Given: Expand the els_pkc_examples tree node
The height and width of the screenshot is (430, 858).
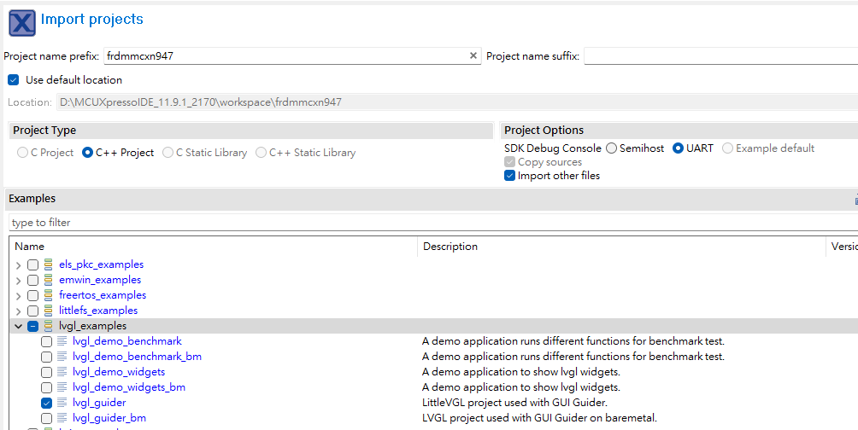Looking at the screenshot, I should point(19,264).
